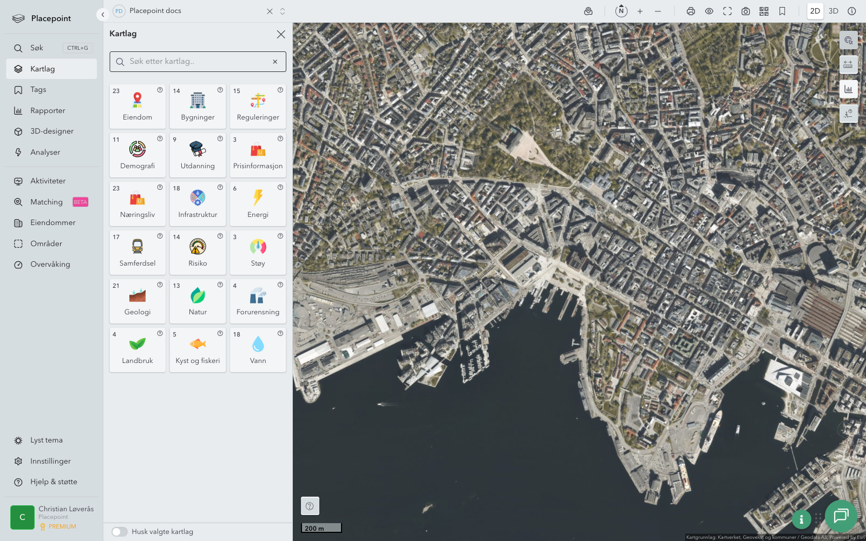Select Lyst tema theme option
The width and height of the screenshot is (866, 541).
(46, 440)
